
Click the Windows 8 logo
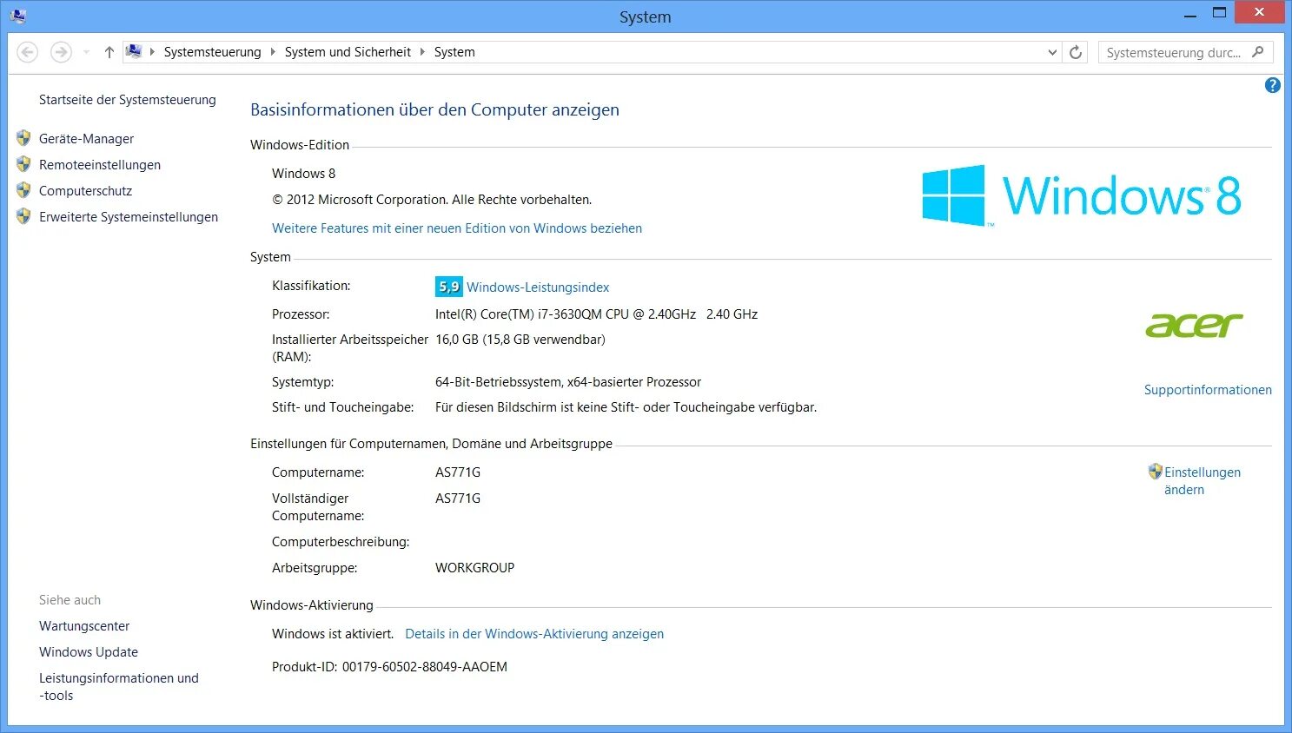pyautogui.click(x=1082, y=195)
